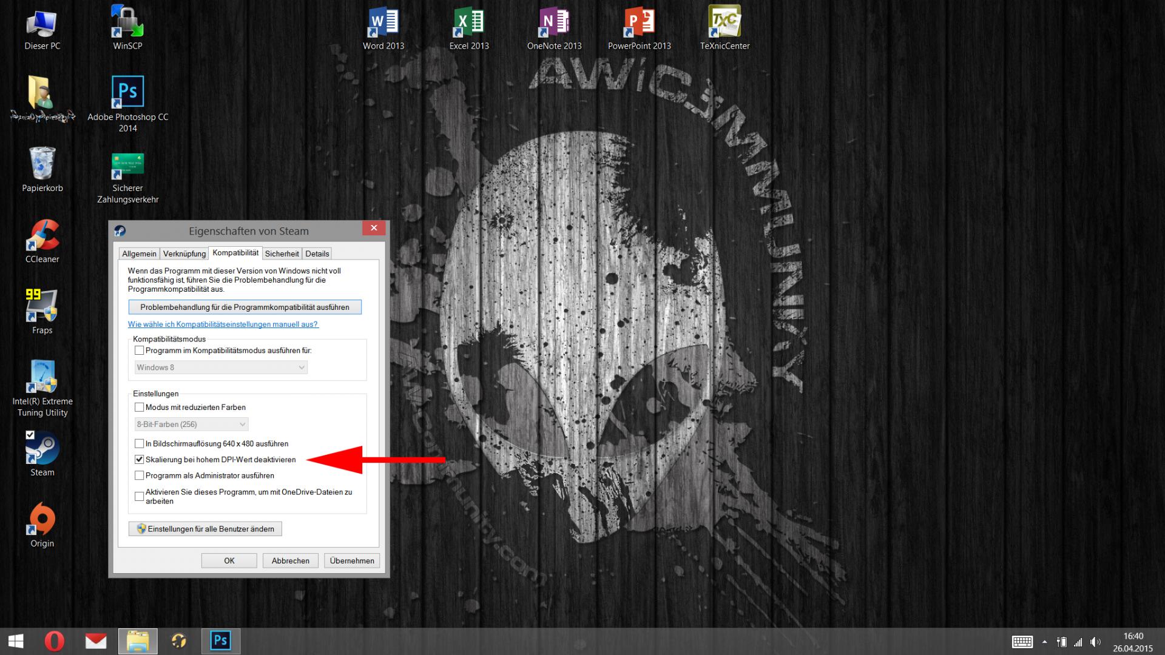Viewport: 1165px width, 655px height.
Task: Show hidden tray icons arrow
Action: (1044, 642)
